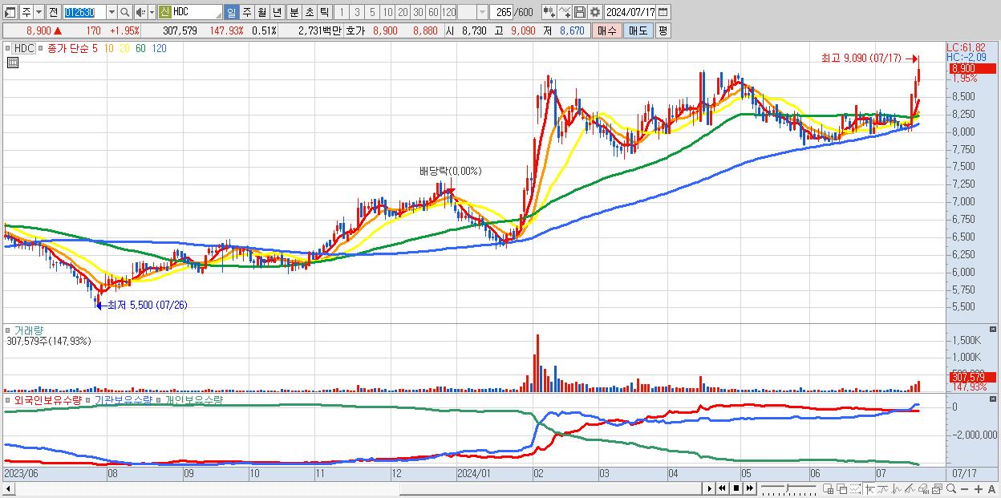Open the stock code search magnifier

pos(125,12)
